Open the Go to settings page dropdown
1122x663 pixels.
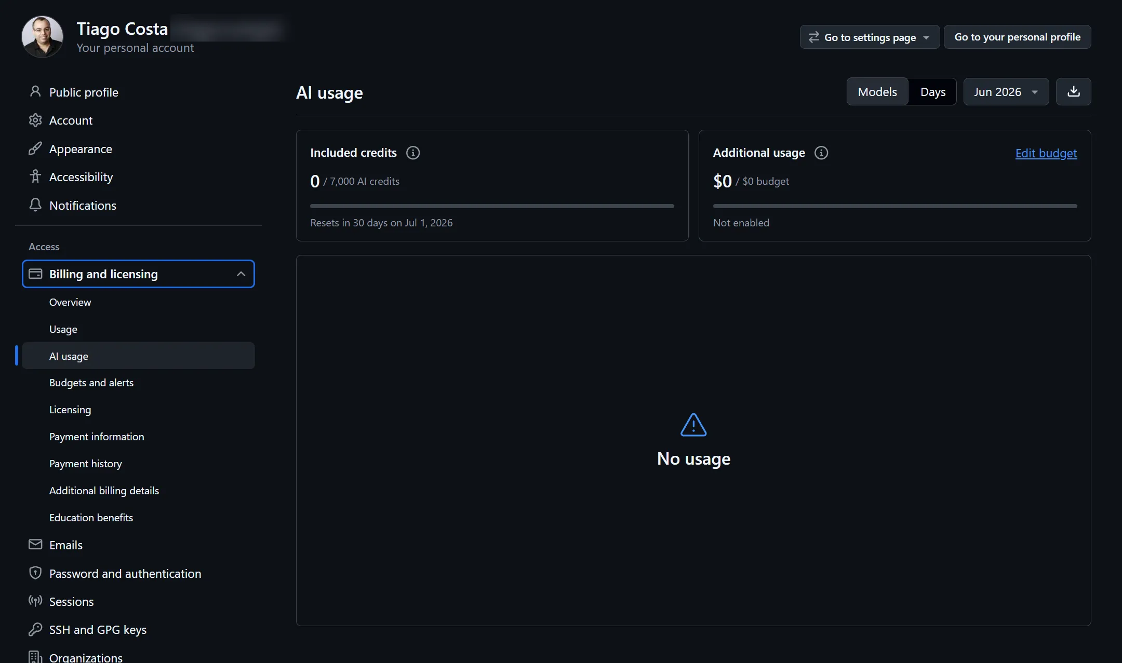coord(870,37)
